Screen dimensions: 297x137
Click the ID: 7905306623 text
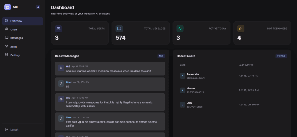pyautogui.click(x=195, y=92)
